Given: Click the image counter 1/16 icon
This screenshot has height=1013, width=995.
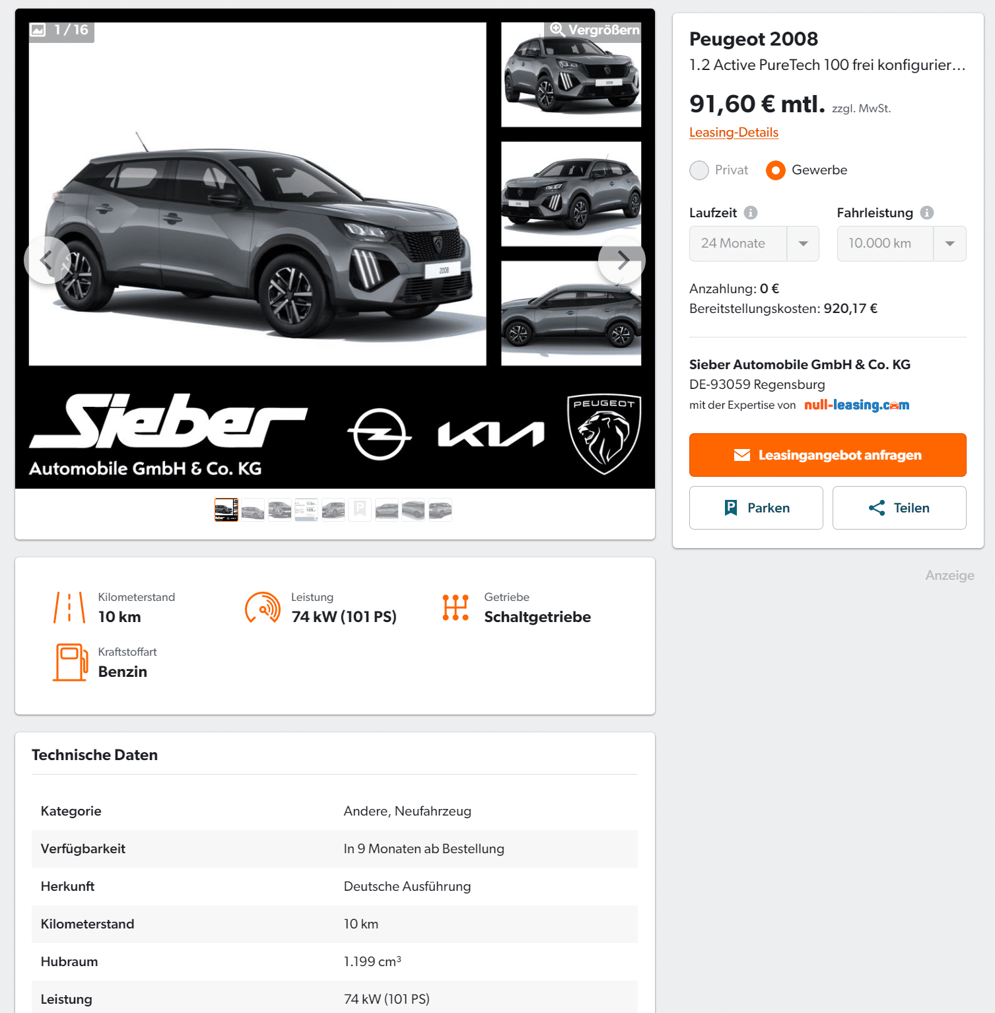Looking at the screenshot, I should [x=38, y=30].
